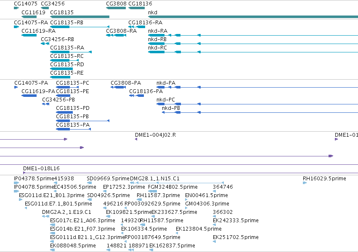
Task: Select transcript CG14075-RA
Action: tap(16, 27)
